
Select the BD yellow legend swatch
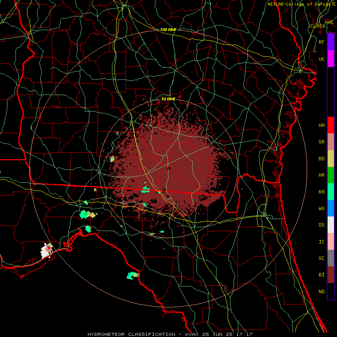[331, 159]
